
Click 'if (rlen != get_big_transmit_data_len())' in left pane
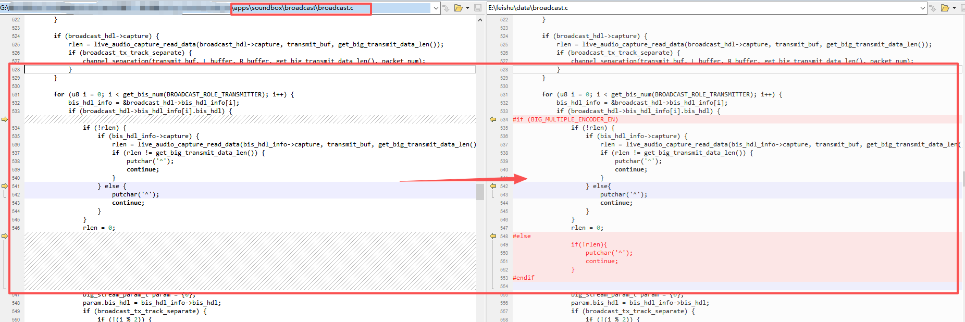point(189,153)
